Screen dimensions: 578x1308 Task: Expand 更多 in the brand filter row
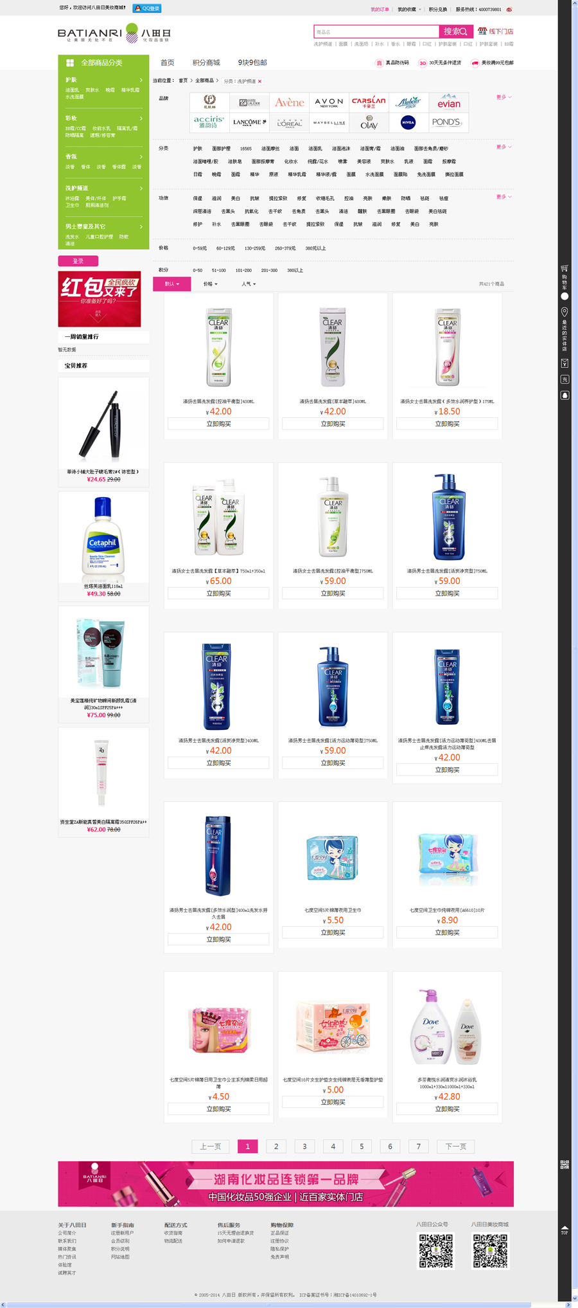(504, 97)
